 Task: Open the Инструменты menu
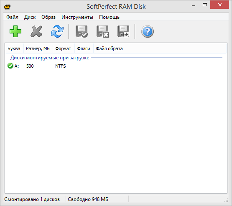[x=77, y=17]
